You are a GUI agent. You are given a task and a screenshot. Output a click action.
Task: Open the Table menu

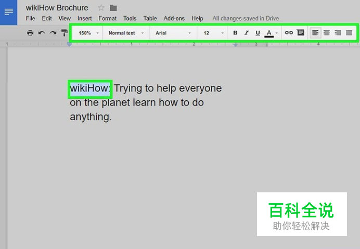[150, 18]
